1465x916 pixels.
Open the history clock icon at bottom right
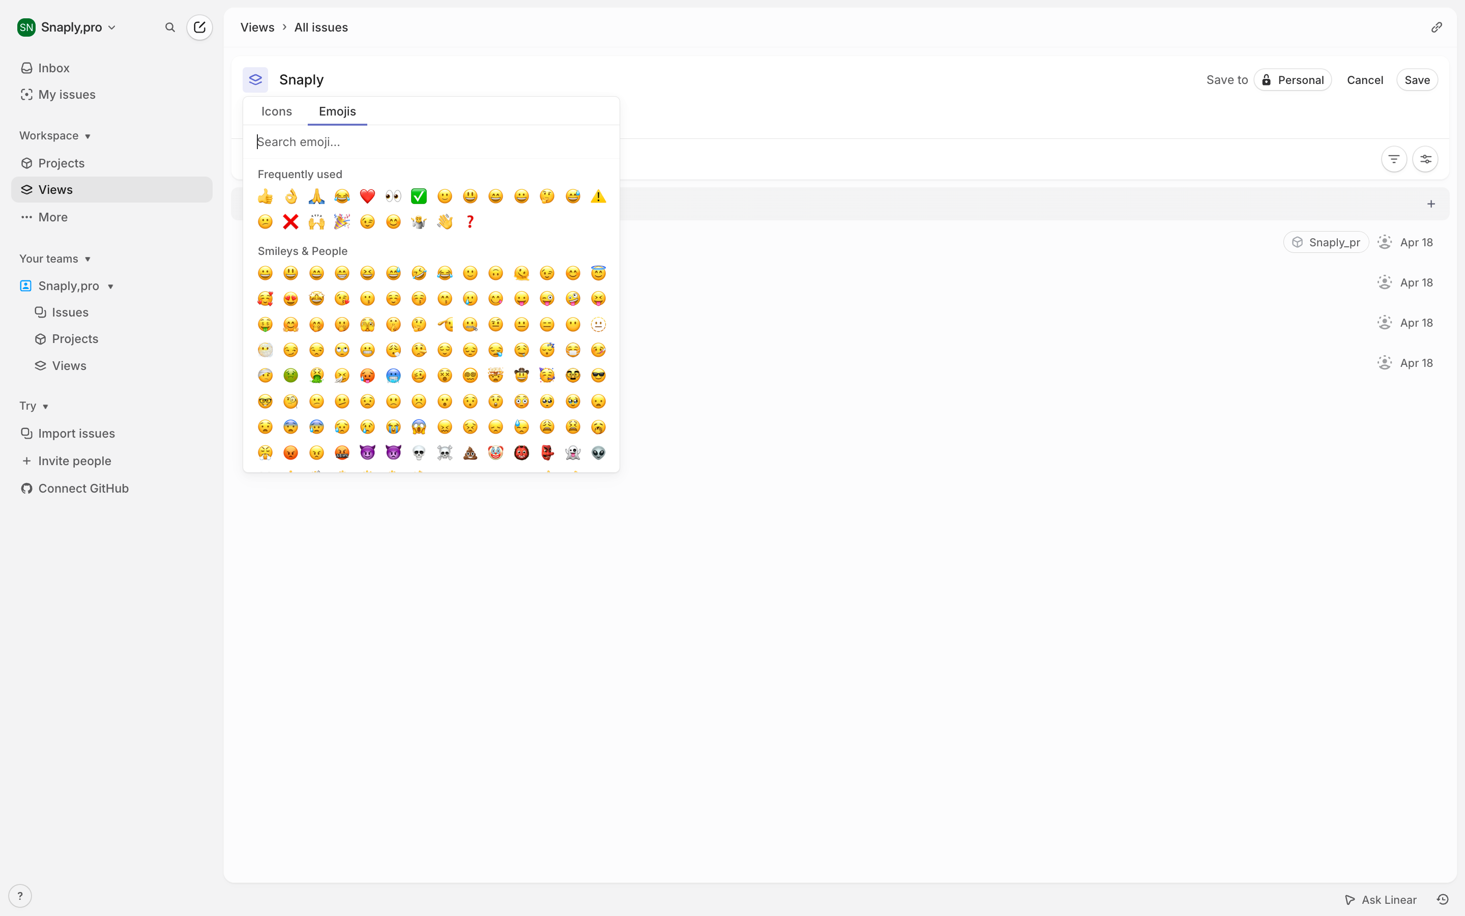click(1443, 900)
